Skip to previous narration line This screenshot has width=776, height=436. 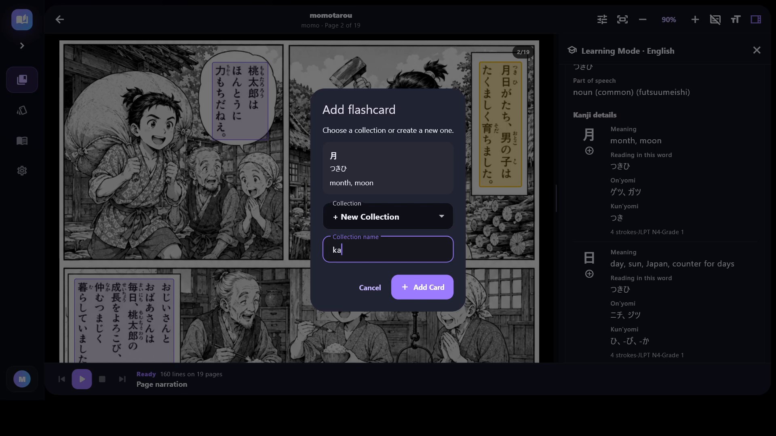[61, 379]
